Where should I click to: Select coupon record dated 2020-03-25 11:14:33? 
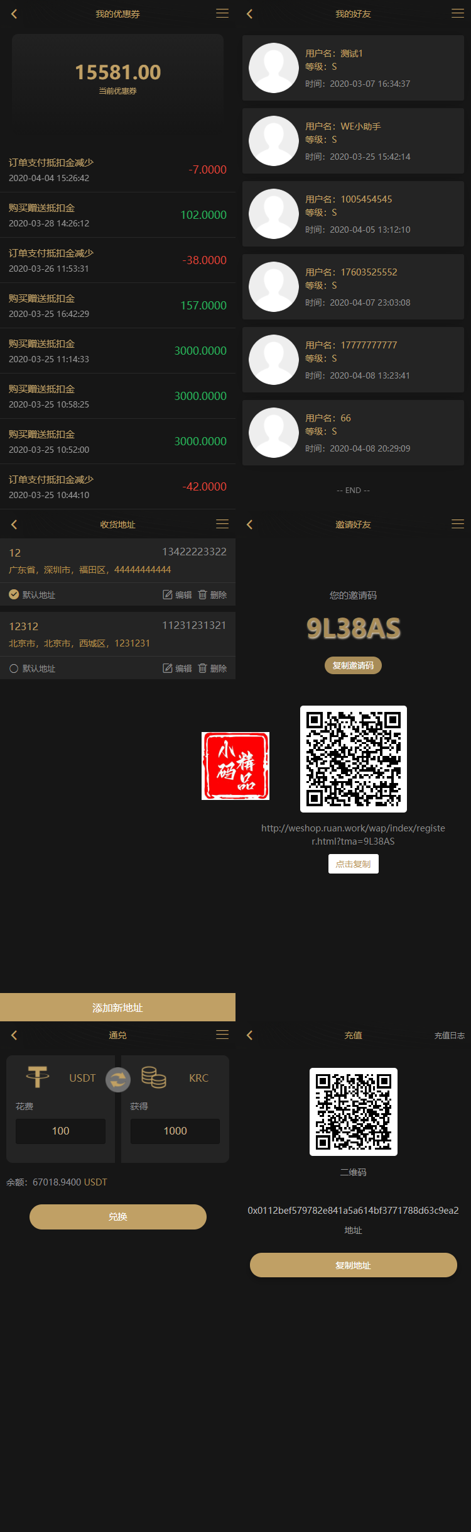117,351
